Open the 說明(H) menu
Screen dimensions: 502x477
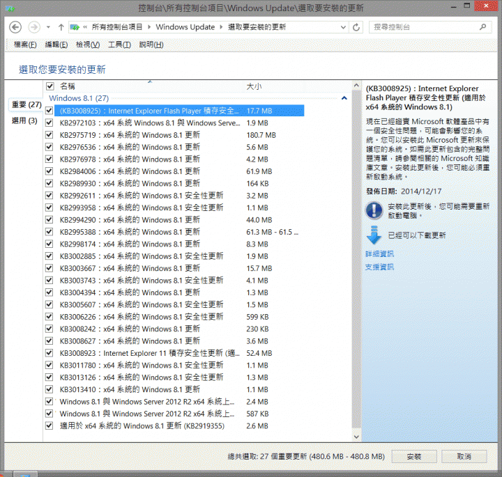151,45
